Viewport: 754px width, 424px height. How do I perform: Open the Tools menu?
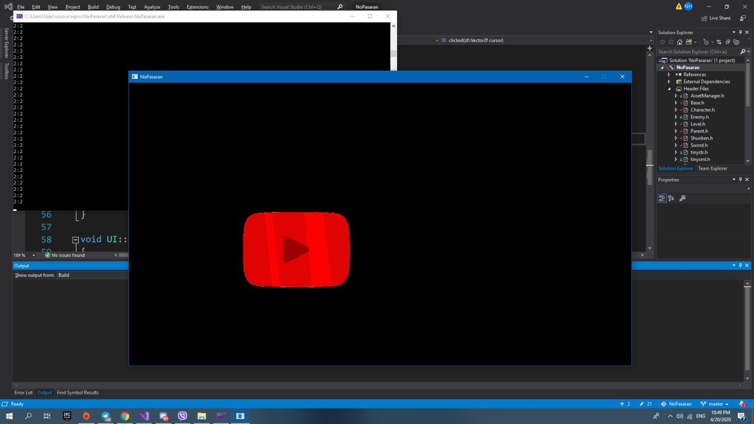tap(173, 7)
